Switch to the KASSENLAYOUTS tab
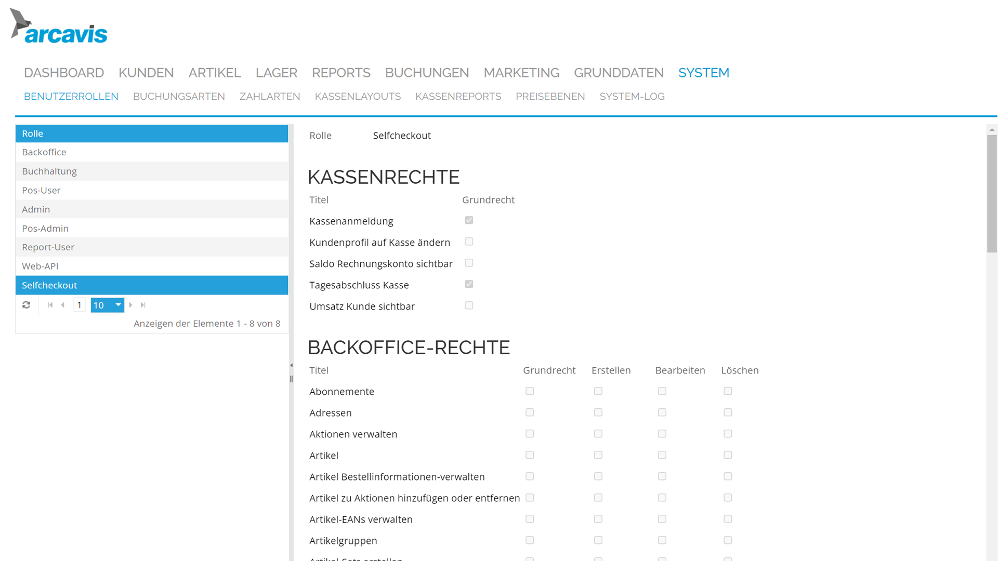 358,96
